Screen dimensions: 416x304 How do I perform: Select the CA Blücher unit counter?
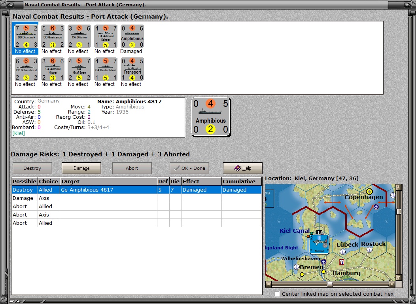pos(79,36)
